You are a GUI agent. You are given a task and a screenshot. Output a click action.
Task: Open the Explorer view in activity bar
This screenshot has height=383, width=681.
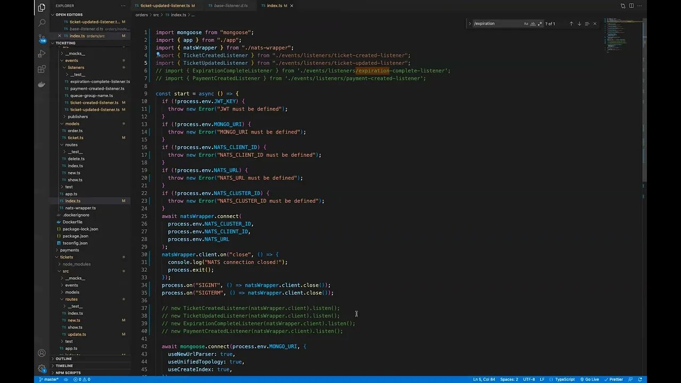click(x=41, y=7)
